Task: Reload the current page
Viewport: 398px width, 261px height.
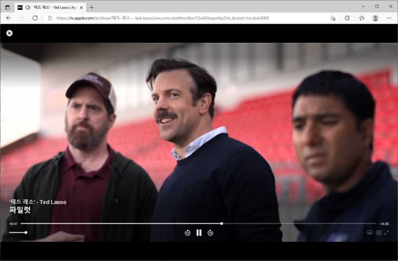Action: (x=35, y=18)
